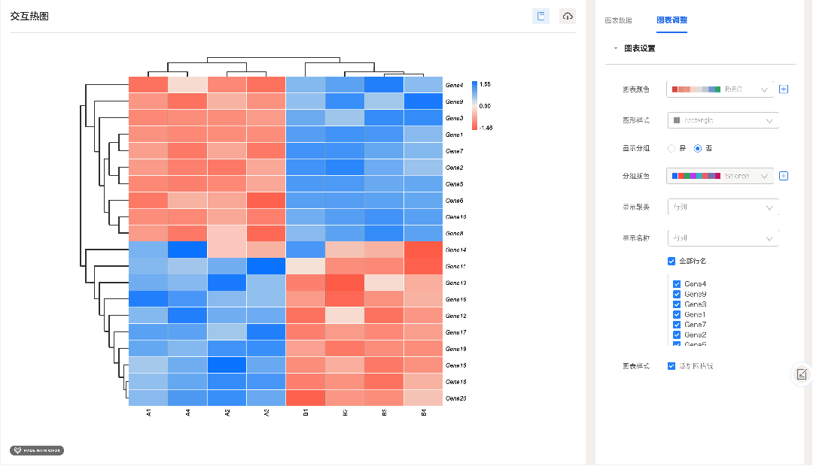Toggle the 添加网格线 checkbox

pyautogui.click(x=671, y=366)
